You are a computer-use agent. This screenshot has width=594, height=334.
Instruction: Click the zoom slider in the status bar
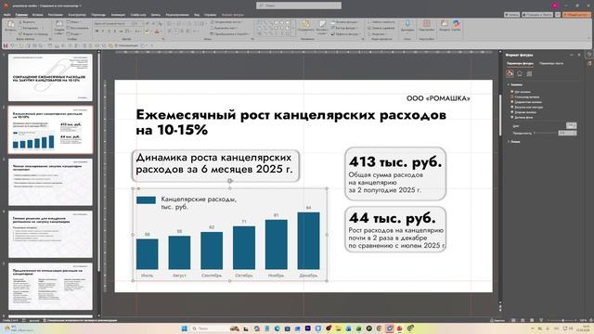pyautogui.click(x=563, y=320)
